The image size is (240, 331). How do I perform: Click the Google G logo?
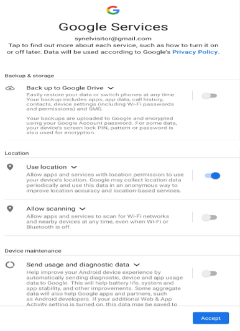[113, 10]
